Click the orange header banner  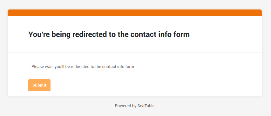(x=135, y=13)
